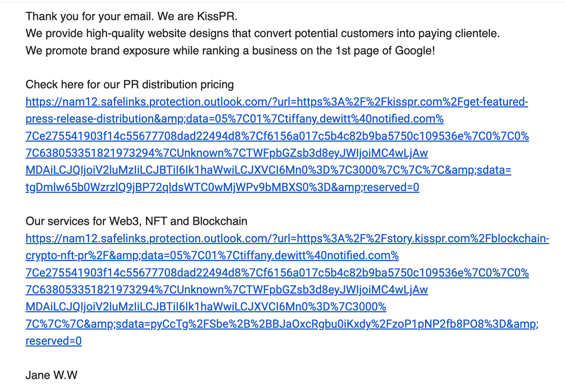Click first link's 7Ce275541903f14c line
This screenshot has width=565, height=385.
point(277,136)
